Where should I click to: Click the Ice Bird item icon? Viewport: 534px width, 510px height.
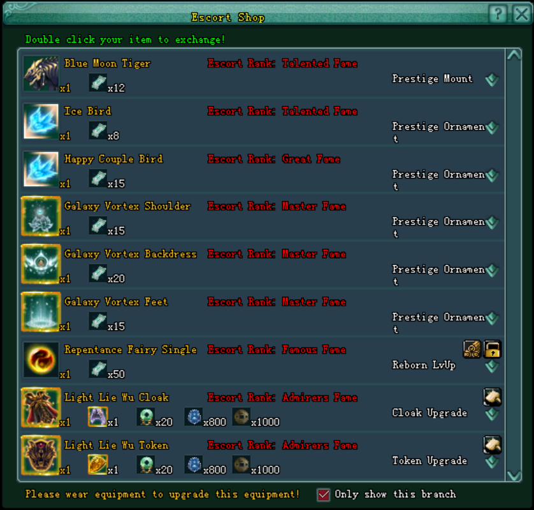pyautogui.click(x=41, y=121)
